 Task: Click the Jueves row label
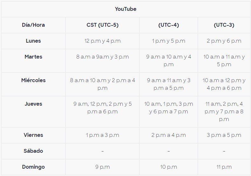point(33,104)
